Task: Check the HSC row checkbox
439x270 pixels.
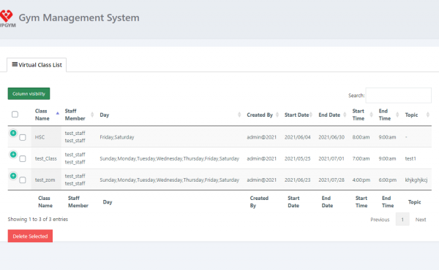Action: click(x=23, y=137)
